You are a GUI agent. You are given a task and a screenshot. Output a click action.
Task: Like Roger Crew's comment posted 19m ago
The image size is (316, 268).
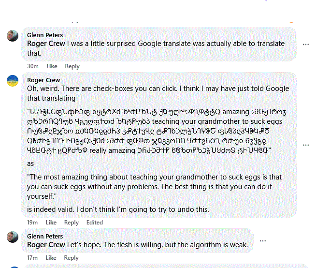(51, 223)
